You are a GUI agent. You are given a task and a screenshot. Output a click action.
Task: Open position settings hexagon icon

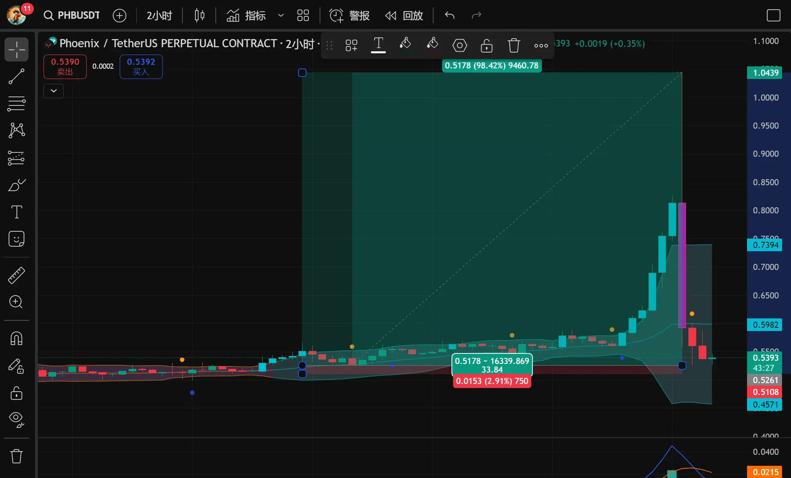tap(460, 45)
